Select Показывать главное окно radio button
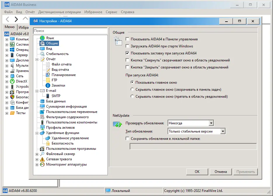 (132, 82)
